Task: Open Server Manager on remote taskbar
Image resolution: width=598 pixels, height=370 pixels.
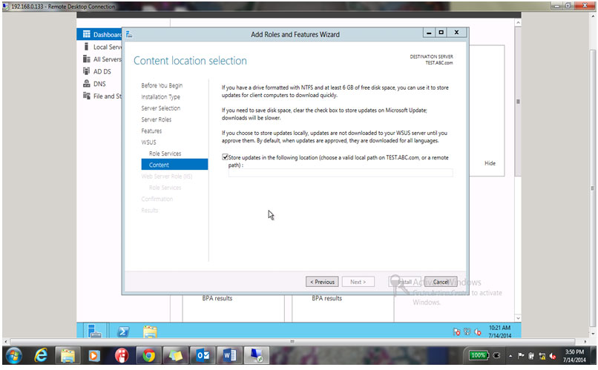Action: click(x=93, y=331)
